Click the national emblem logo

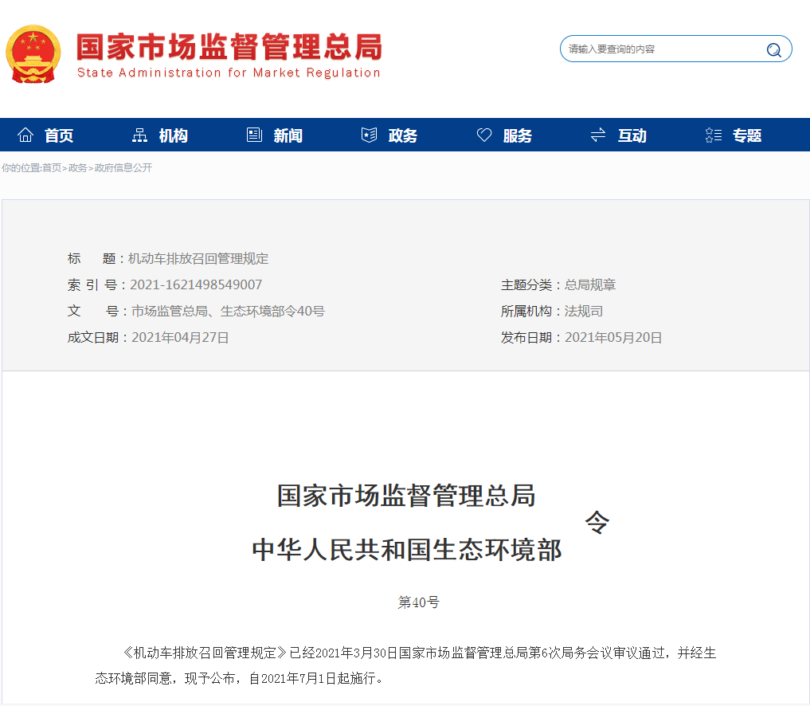pos(33,53)
